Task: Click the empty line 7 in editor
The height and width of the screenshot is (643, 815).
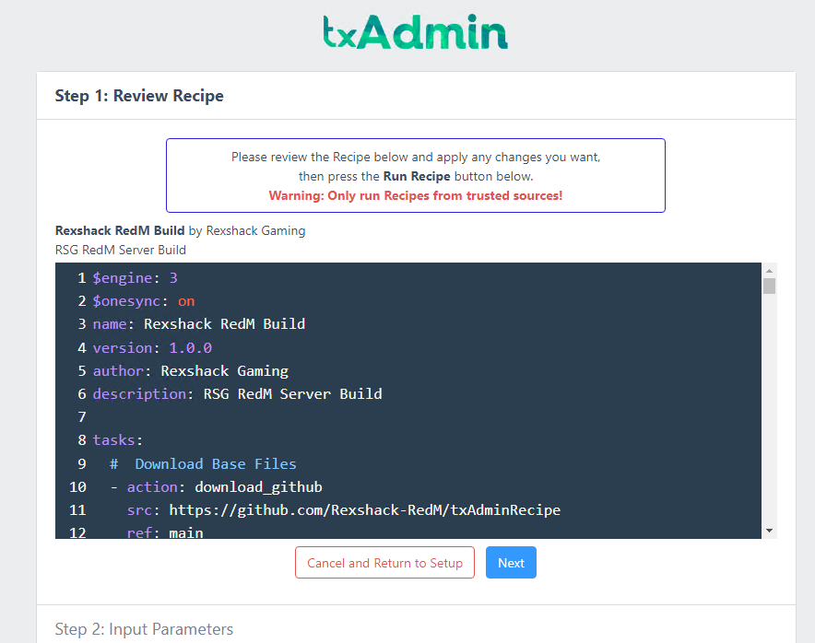Action: click(x=408, y=417)
